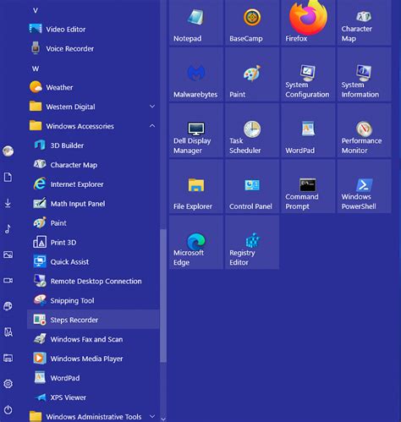
Task: Open the Performance Monitor tile
Action: click(364, 130)
